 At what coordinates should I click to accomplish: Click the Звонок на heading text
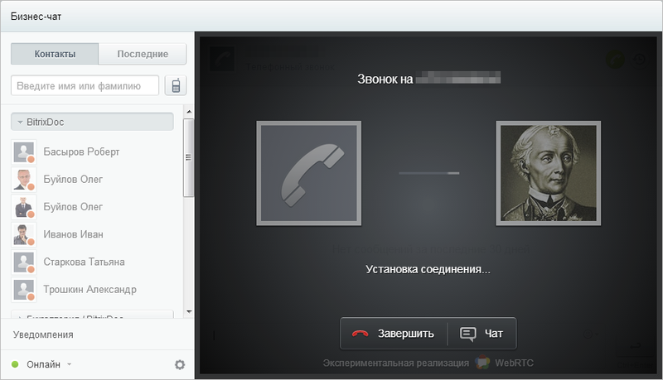point(385,79)
